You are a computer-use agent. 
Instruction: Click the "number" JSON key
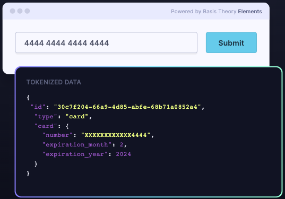coord(57,135)
